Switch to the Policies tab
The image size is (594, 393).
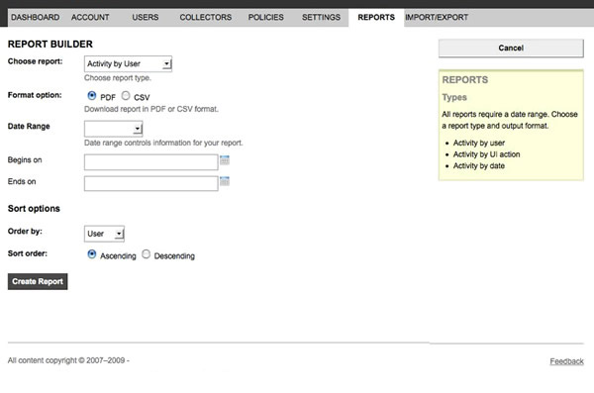click(266, 18)
